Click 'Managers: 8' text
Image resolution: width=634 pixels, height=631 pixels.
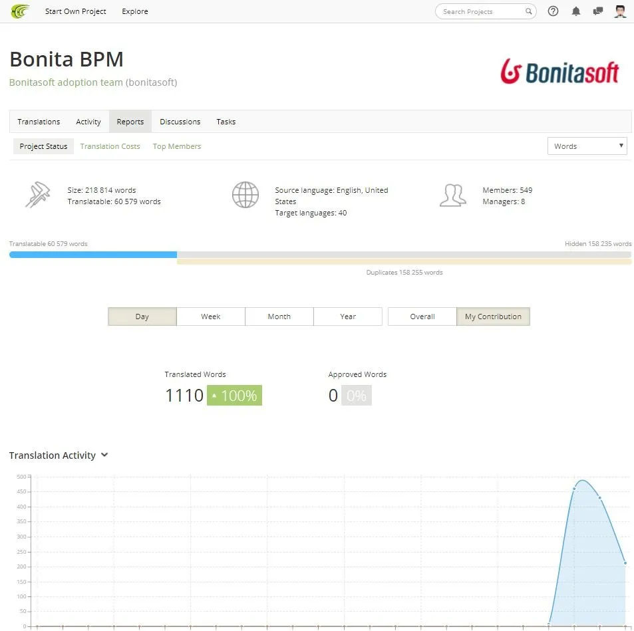click(x=504, y=201)
